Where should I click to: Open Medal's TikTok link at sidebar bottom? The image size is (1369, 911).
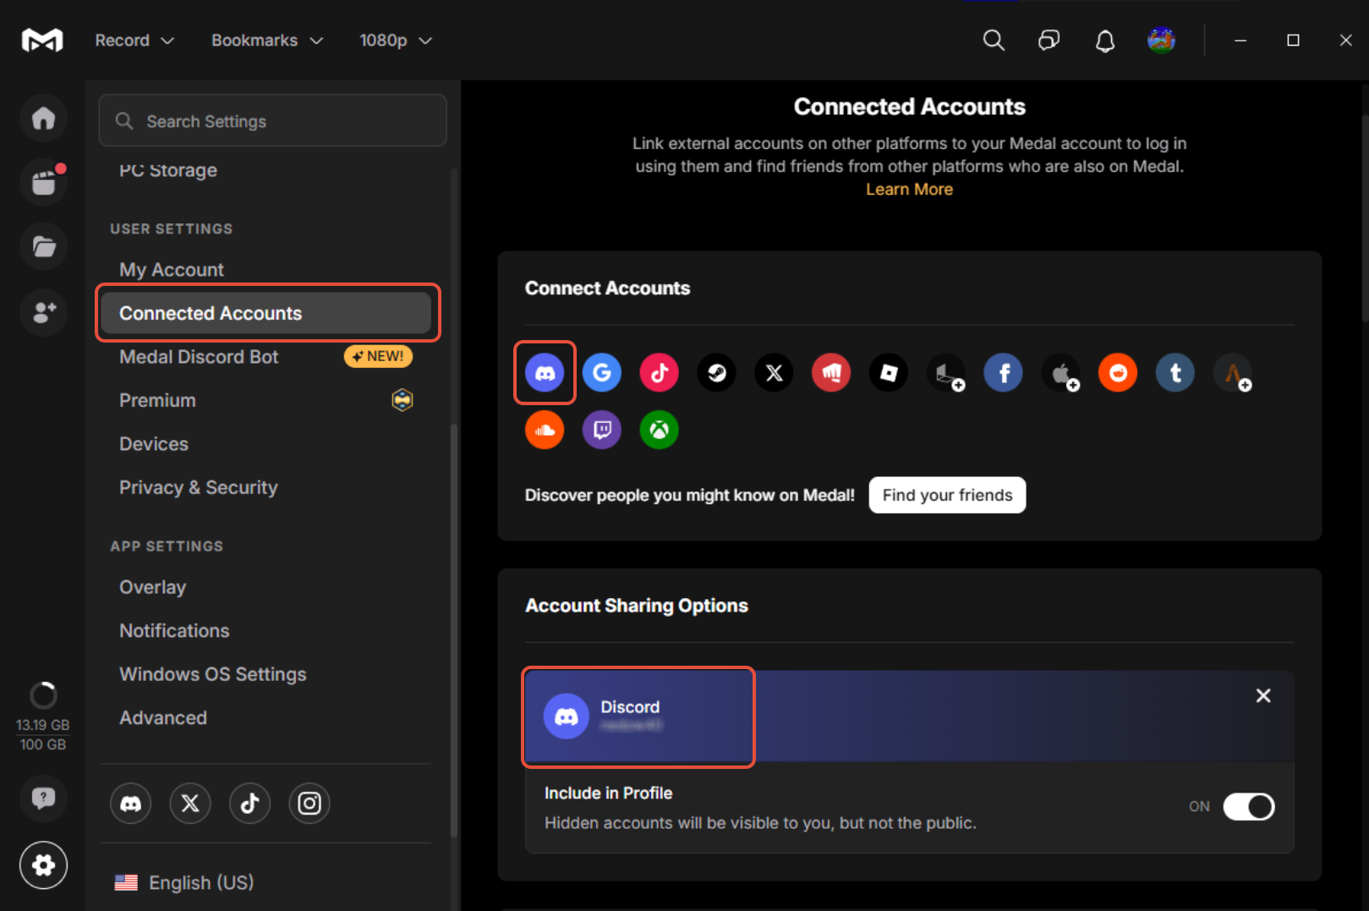[249, 804]
